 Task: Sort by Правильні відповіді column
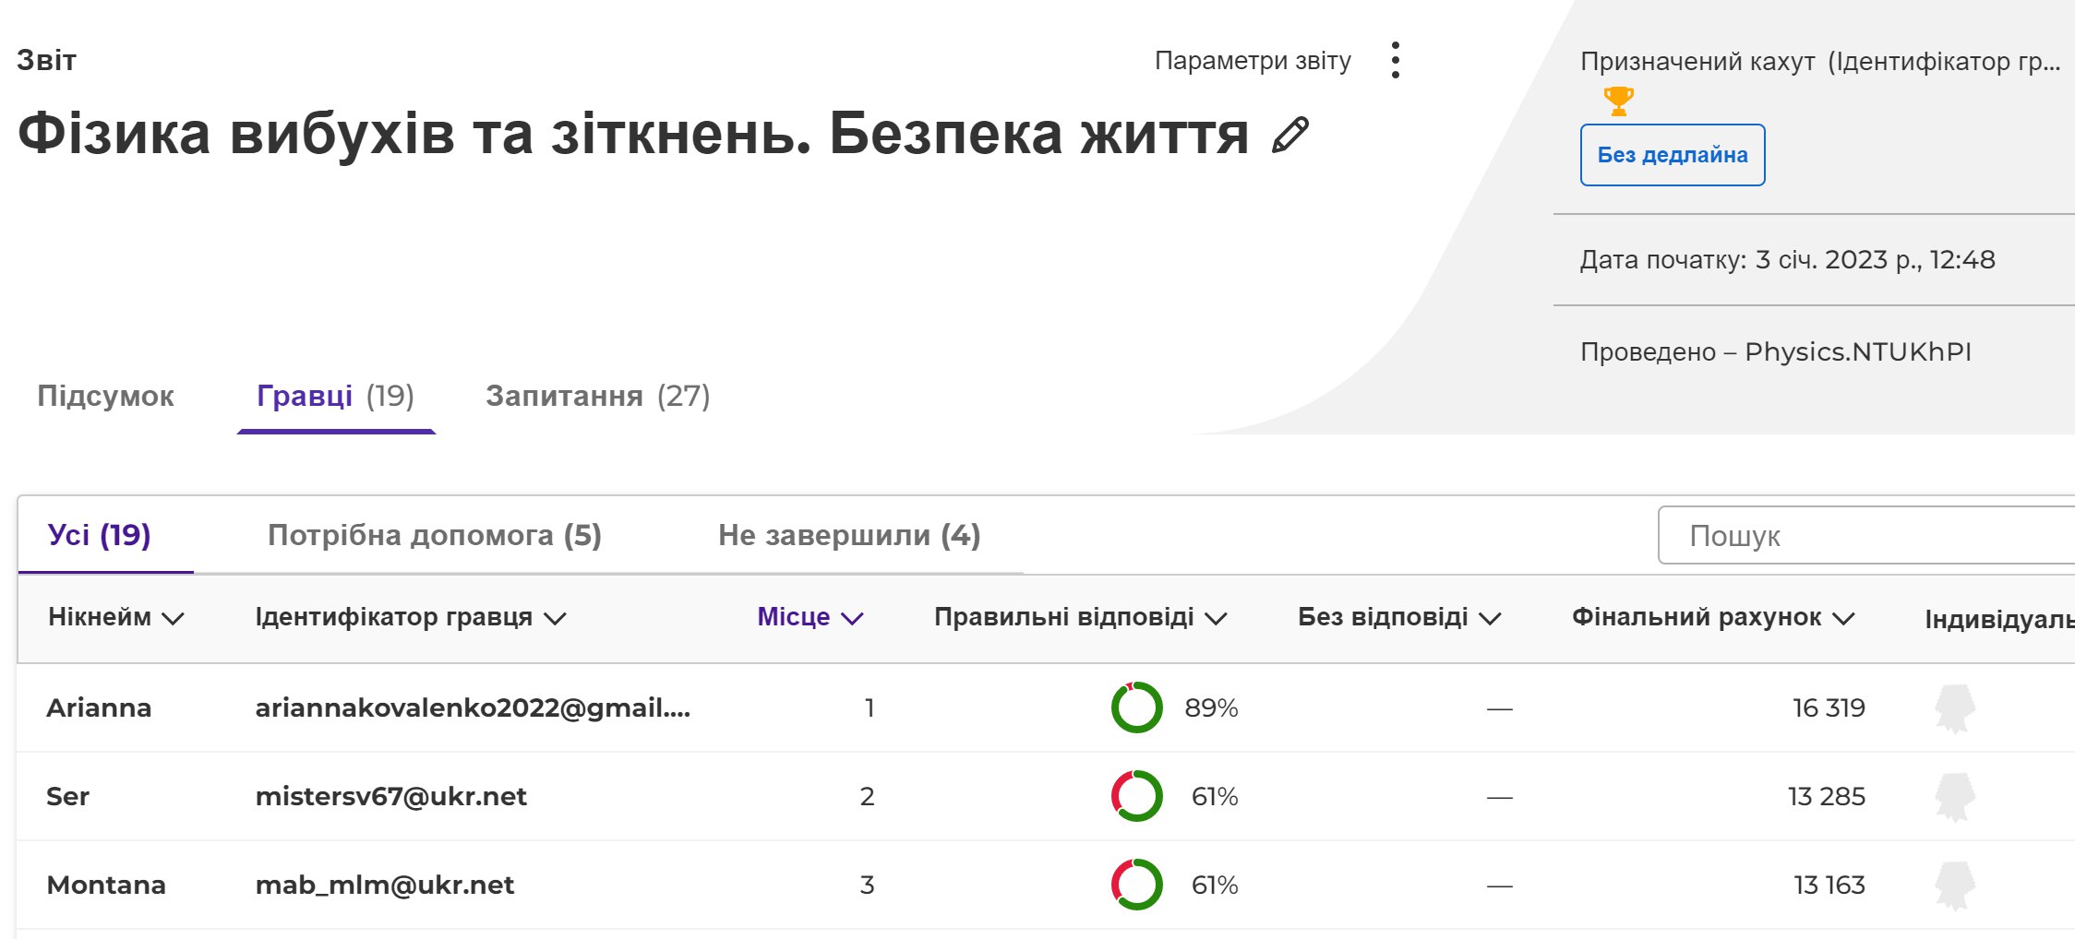(1081, 617)
